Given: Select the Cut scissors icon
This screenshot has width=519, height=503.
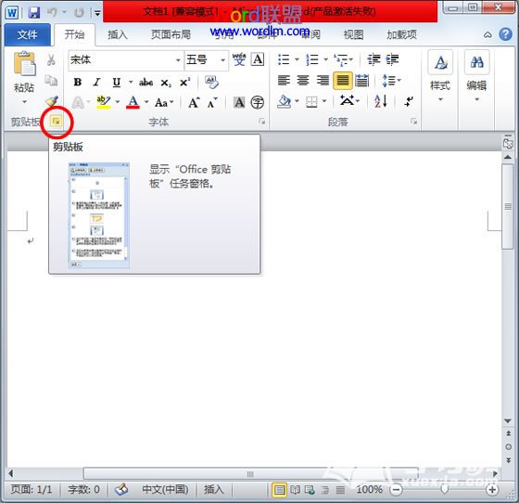Looking at the screenshot, I should point(51,60).
